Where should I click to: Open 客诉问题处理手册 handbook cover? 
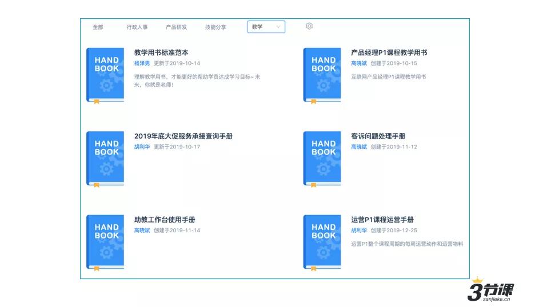pos(322,159)
